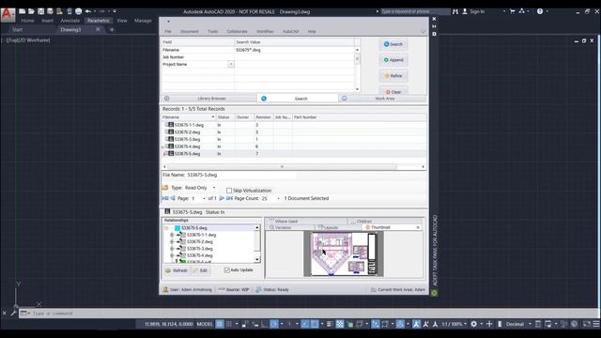This screenshot has height=338, width=601.
Task: Click the status bar customization hamburger icon
Action: pyautogui.click(x=596, y=324)
